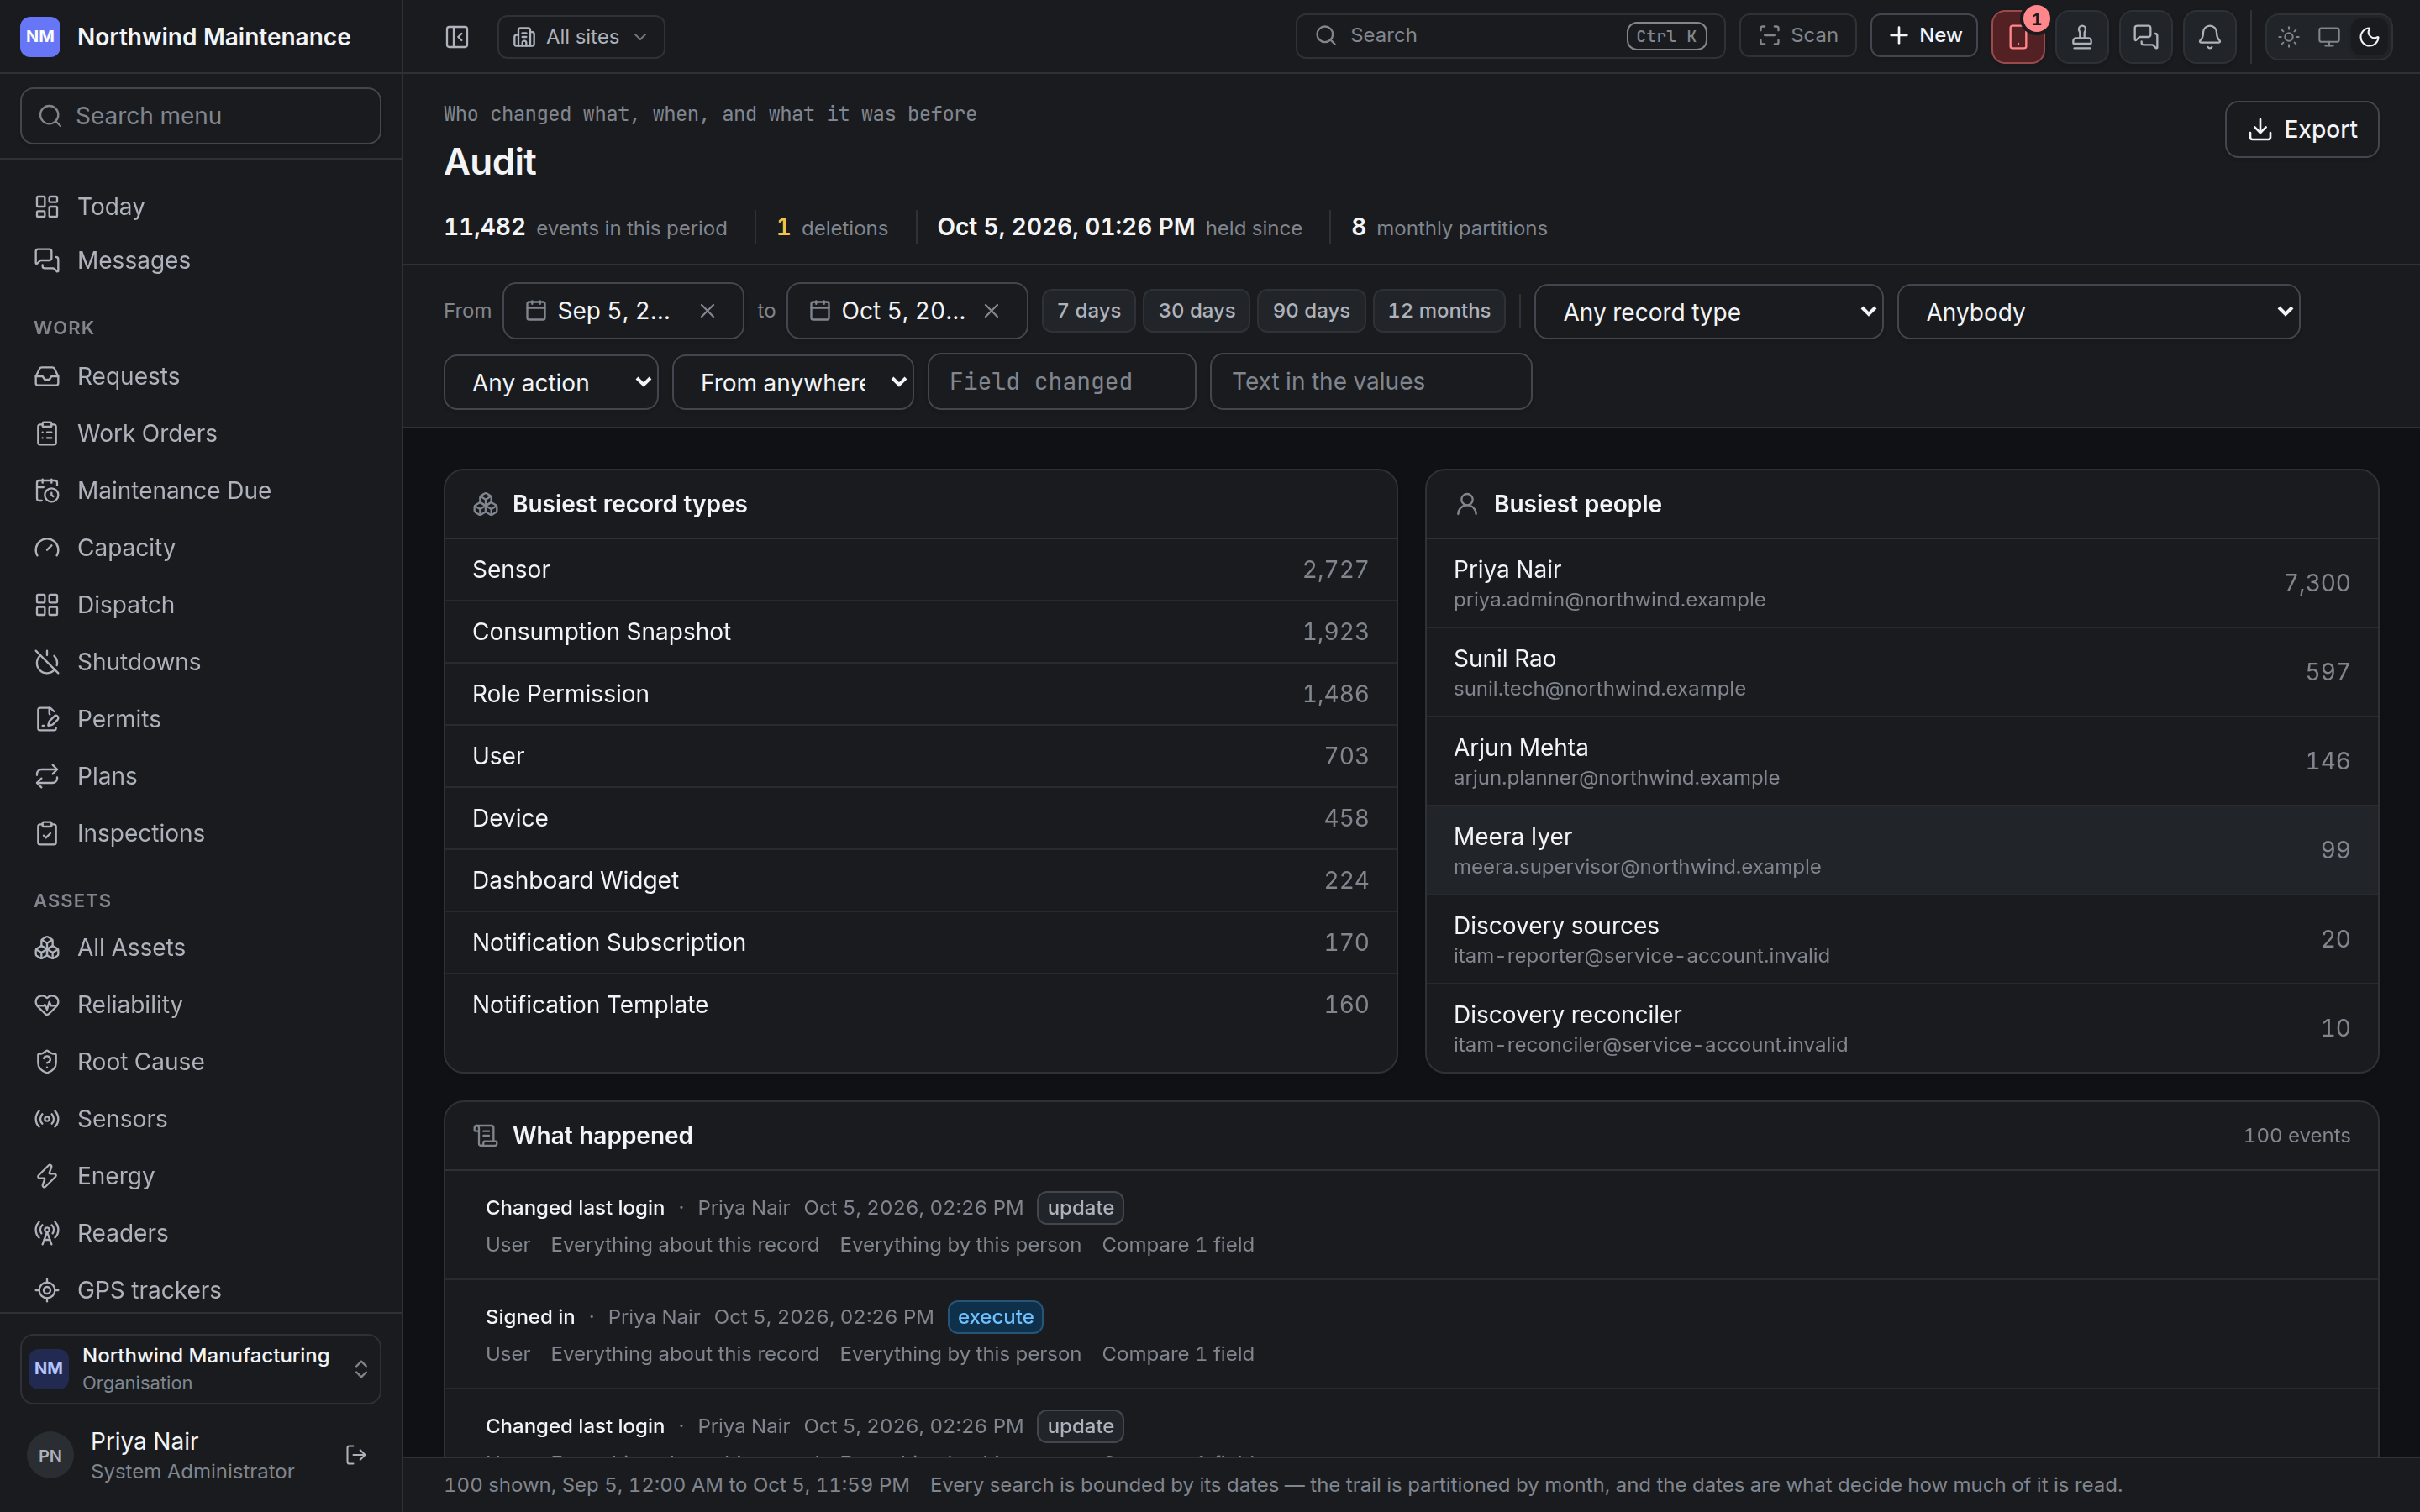
Task: Click the Scan button
Action: pyautogui.click(x=1797, y=35)
